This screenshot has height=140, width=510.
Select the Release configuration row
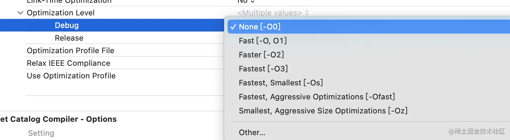(69, 38)
